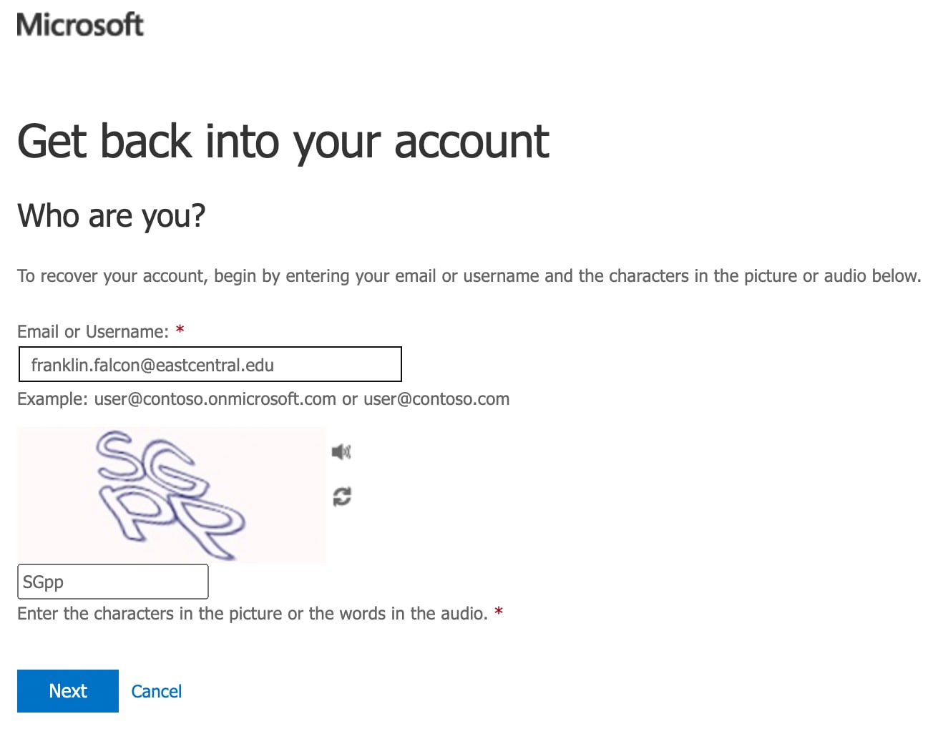Image resolution: width=943 pixels, height=734 pixels.
Task: Play the audio captcha with the speaker icon
Action: point(341,451)
